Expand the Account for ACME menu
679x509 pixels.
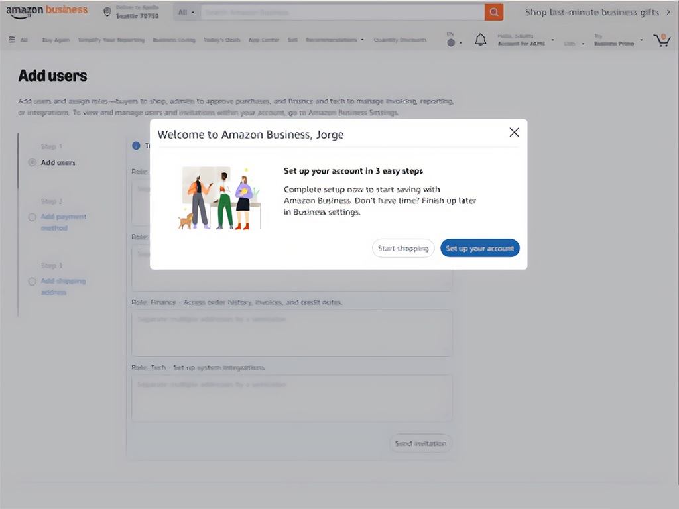(x=525, y=40)
